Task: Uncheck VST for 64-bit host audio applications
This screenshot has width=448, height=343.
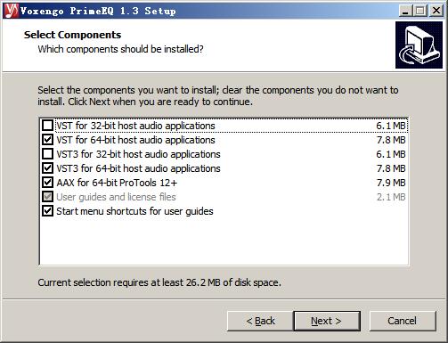Action: tap(47, 140)
